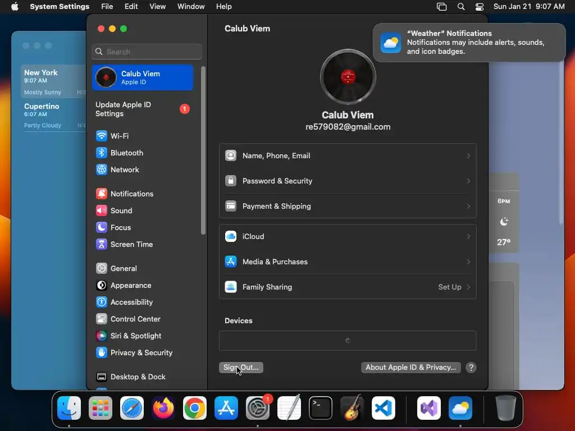Viewport: 575px width, 431px height.
Task: Click the sidebar scrollbar
Action: tap(203, 150)
